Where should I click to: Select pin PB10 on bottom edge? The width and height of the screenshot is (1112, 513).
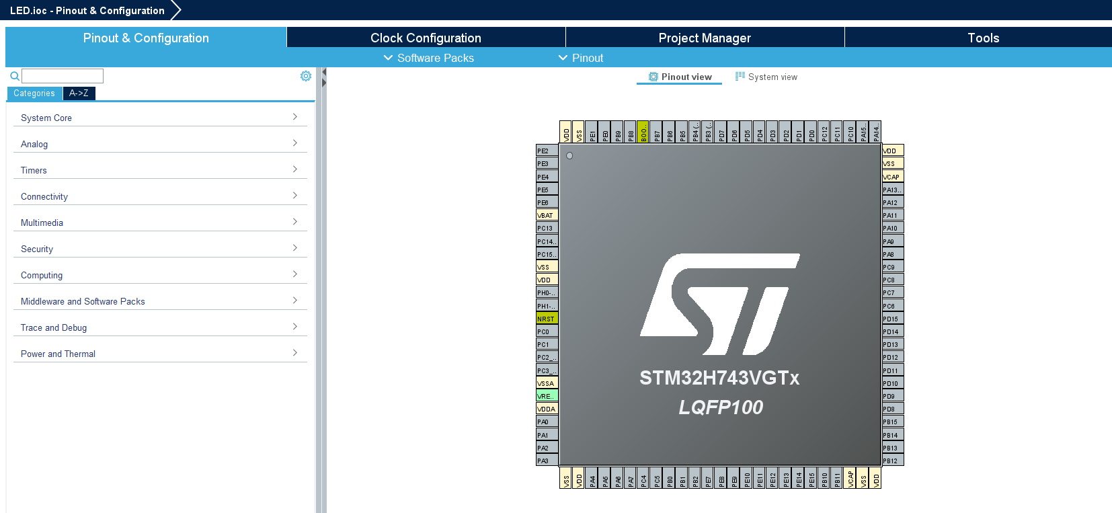(824, 478)
